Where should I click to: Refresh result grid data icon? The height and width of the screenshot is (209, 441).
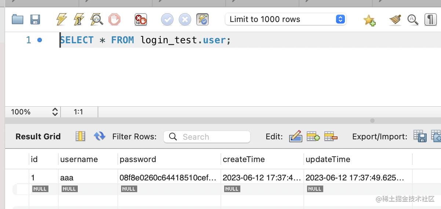click(x=99, y=136)
